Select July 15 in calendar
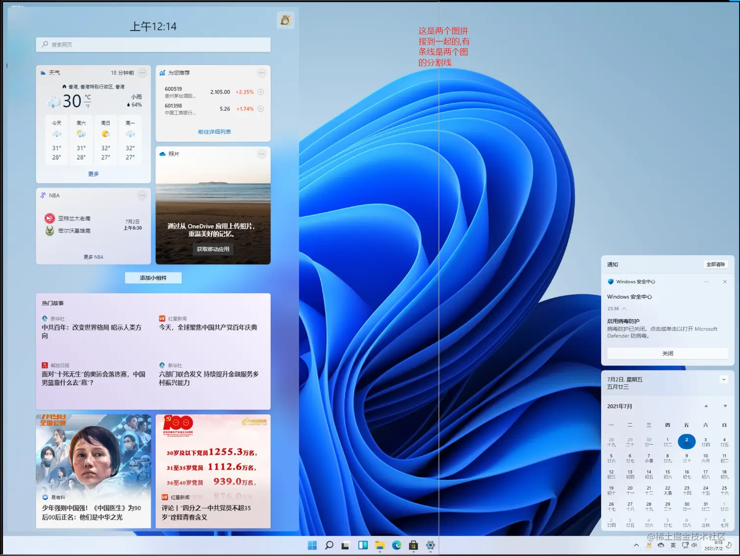740x556 pixels. click(x=668, y=474)
